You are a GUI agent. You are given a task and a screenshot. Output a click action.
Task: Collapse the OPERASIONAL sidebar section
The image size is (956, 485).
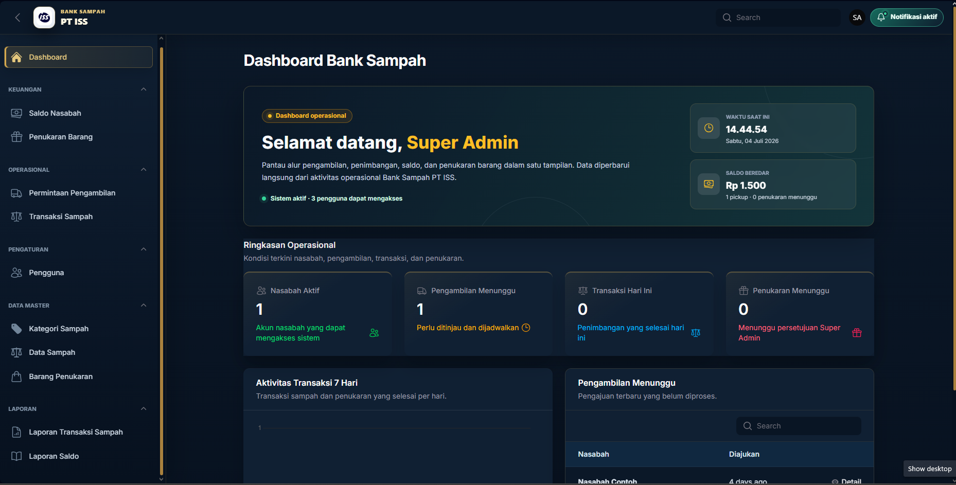(144, 170)
